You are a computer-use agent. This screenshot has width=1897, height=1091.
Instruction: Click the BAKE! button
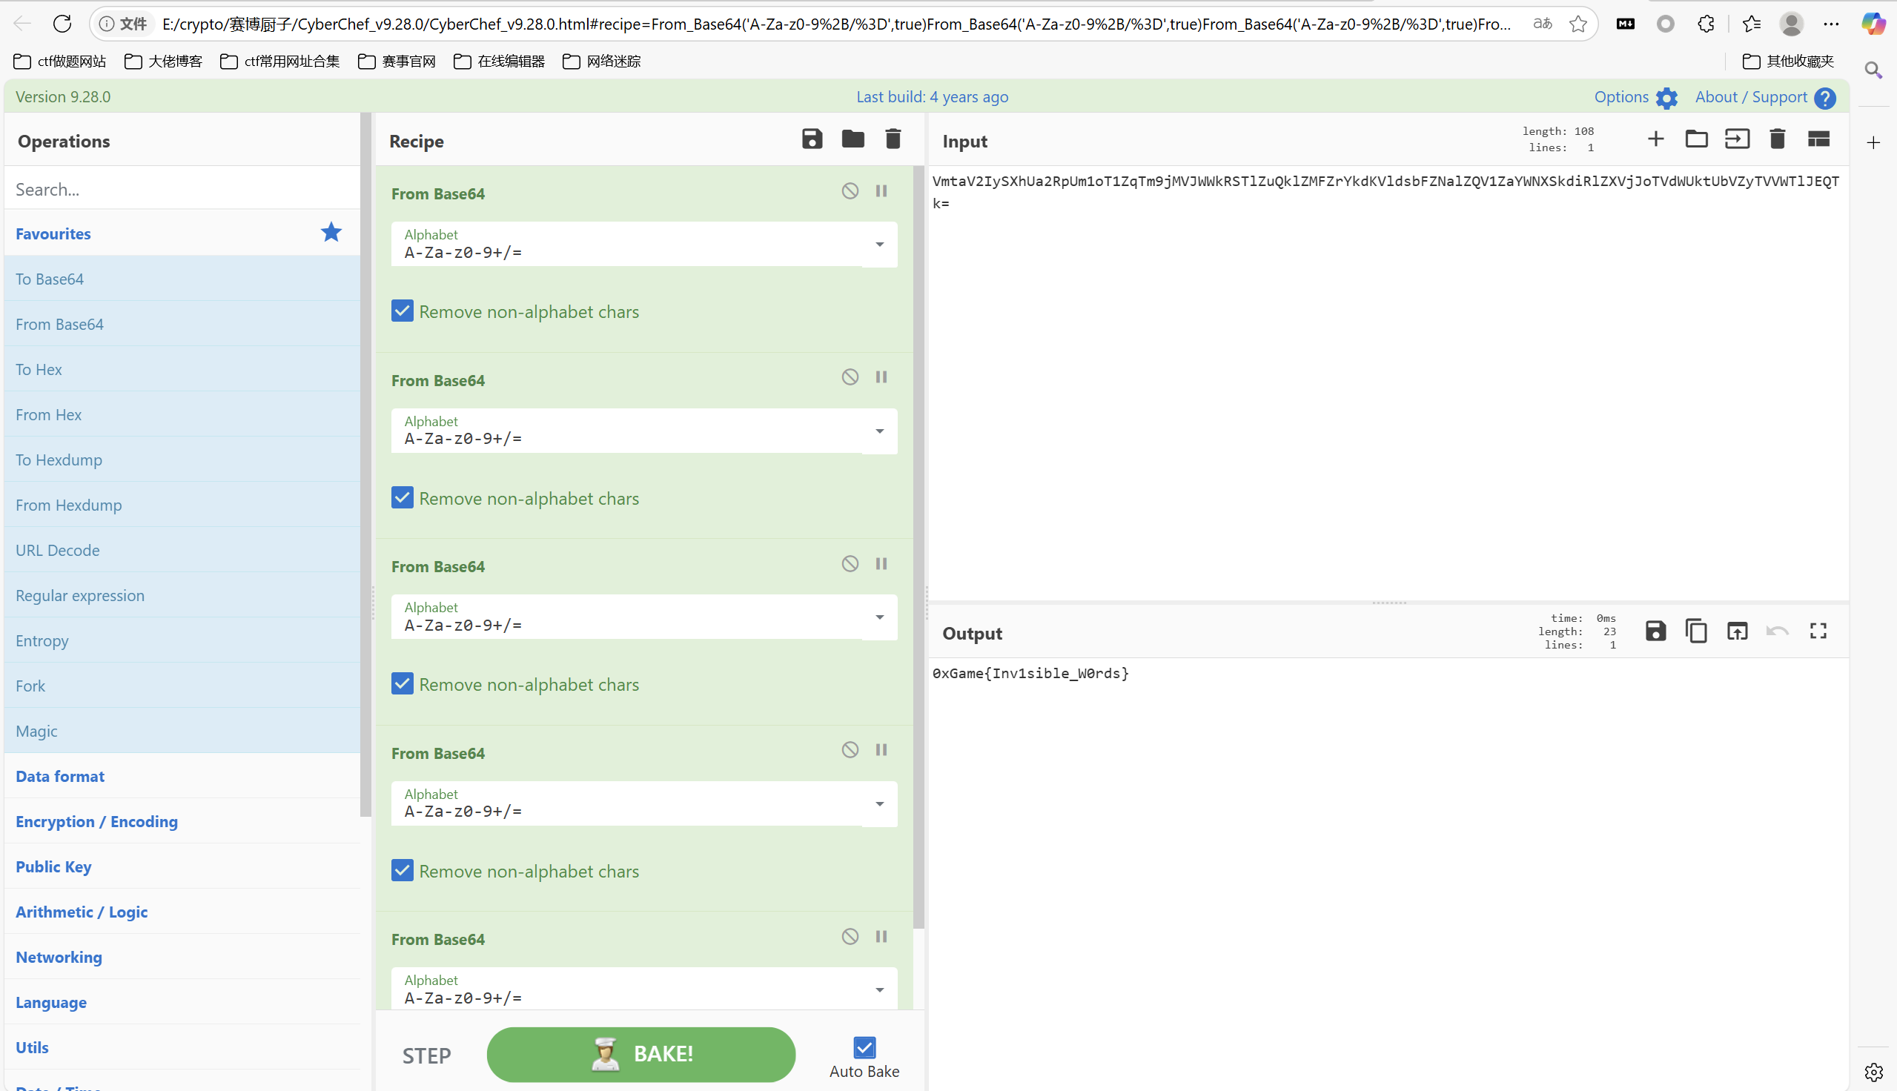[640, 1054]
